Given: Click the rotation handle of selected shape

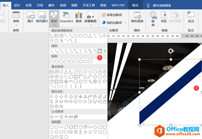Looking at the screenshot, I should click(x=171, y=51).
